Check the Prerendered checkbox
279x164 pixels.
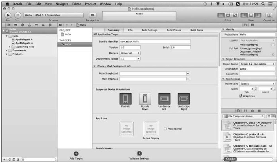tap(165, 129)
